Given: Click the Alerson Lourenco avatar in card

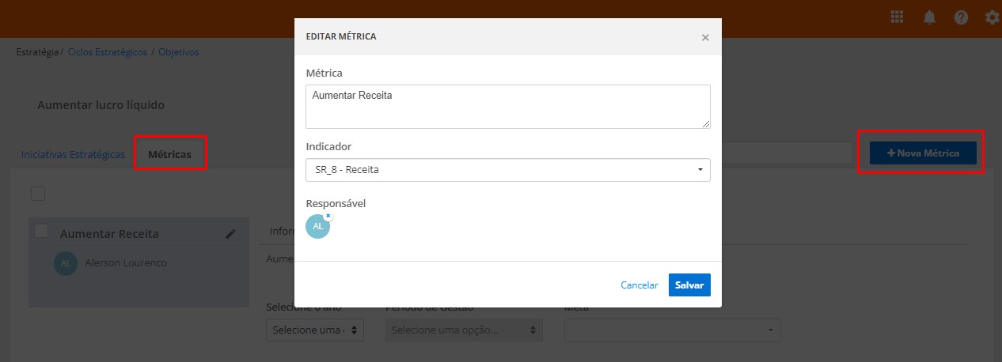Looking at the screenshot, I should click(x=66, y=263).
